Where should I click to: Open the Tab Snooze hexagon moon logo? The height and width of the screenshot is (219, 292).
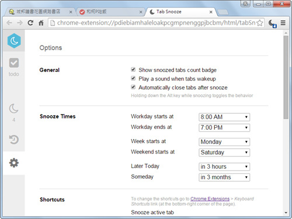tap(14, 41)
